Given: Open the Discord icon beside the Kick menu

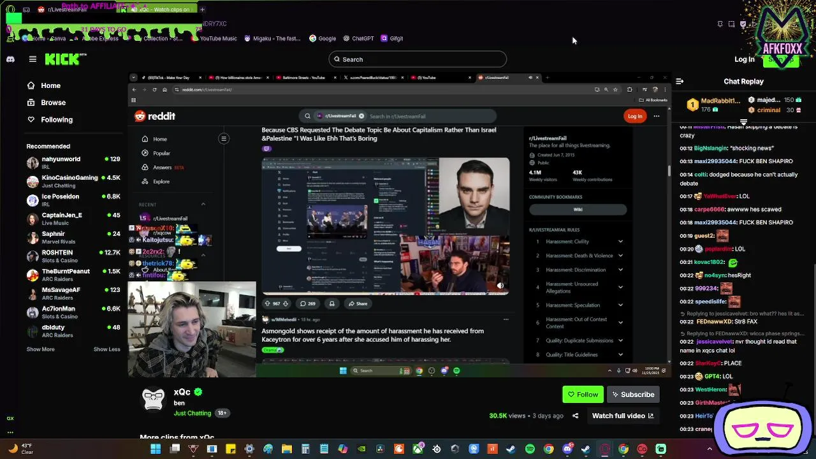Looking at the screenshot, I should (10, 59).
